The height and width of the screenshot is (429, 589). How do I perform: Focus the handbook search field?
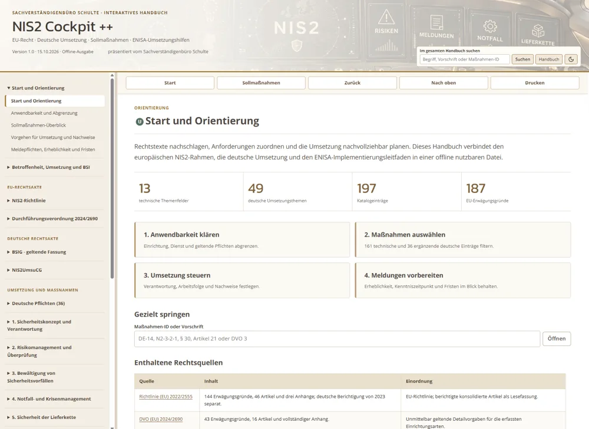coord(465,59)
